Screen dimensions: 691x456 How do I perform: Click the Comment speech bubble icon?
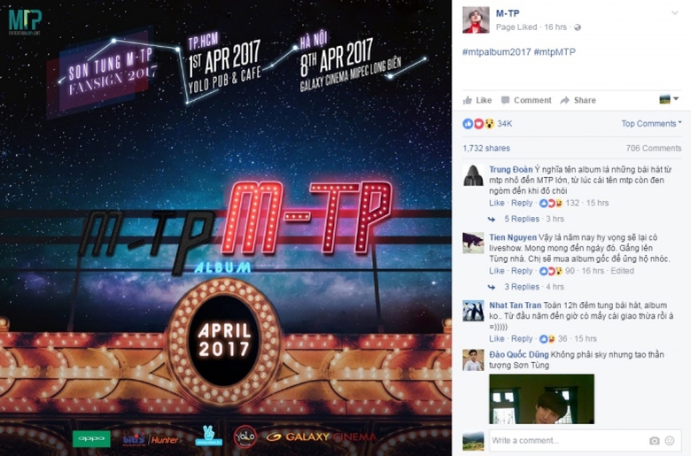[x=506, y=100]
